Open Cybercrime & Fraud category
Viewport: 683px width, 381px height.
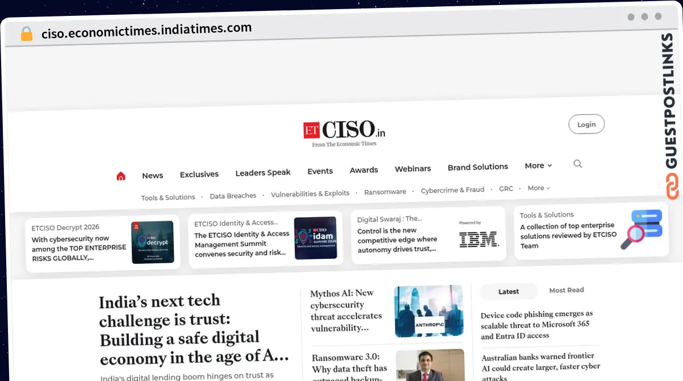click(x=452, y=191)
